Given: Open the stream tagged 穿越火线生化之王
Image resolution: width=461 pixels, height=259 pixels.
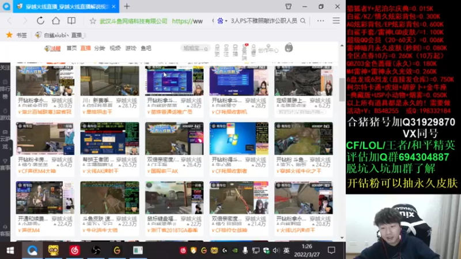Looking at the screenshot, I should pyautogui.click(x=304, y=139).
